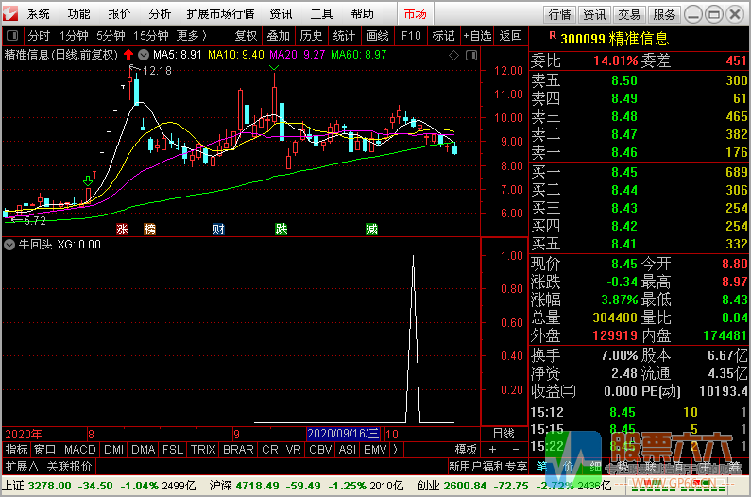Click the 涨 event marker
This screenshot has width=751, height=497.
(122, 229)
